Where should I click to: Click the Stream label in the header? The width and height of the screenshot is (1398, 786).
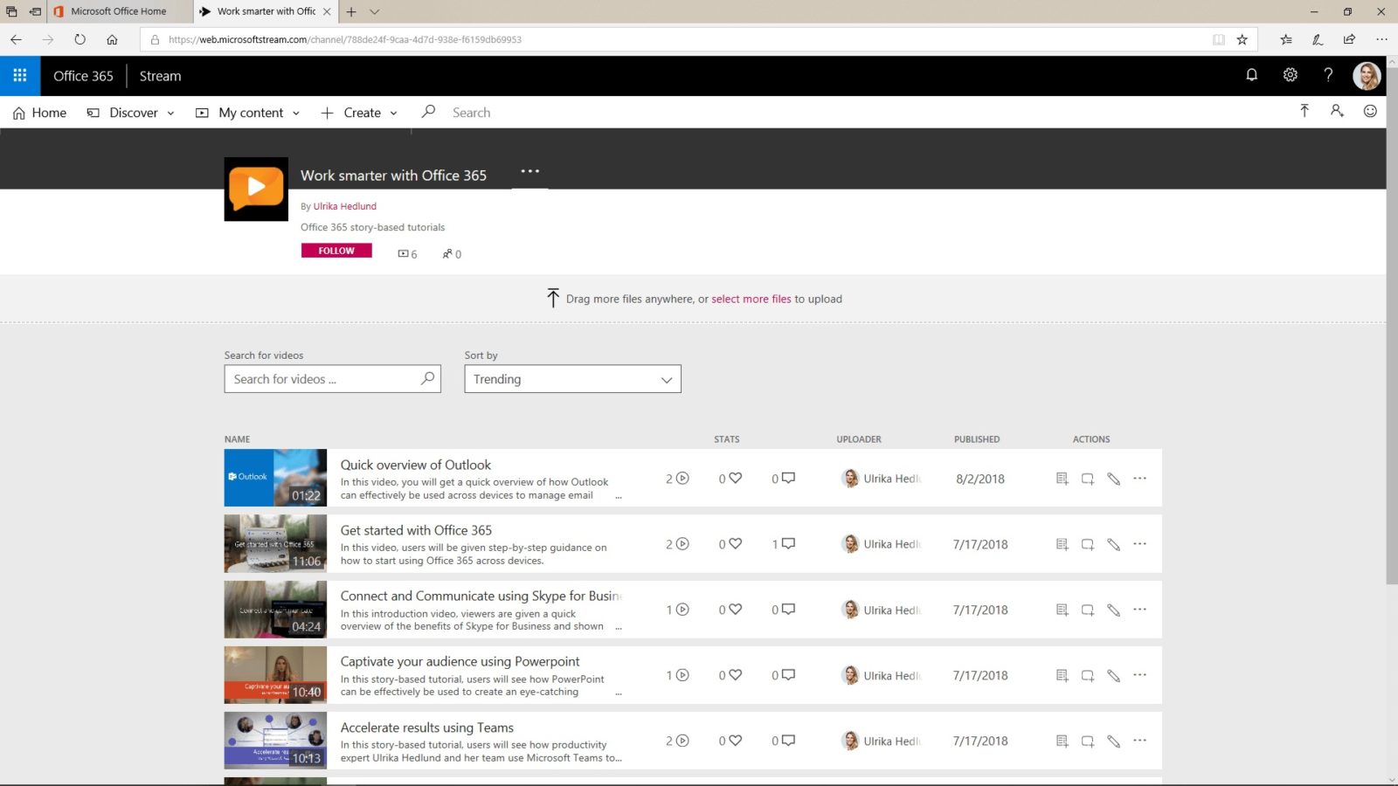pyautogui.click(x=161, y=76)
